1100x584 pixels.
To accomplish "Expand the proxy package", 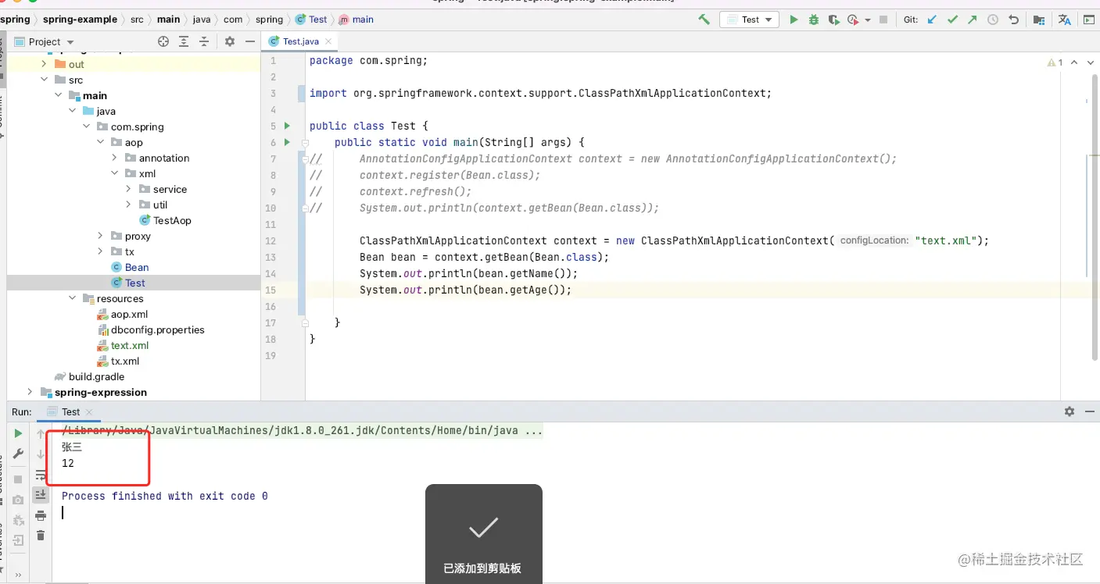I will click(x=101, y=236).
